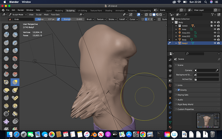Select the Cloth brush tool
Viewport: 222px width, 139px height.
point(6,122)
